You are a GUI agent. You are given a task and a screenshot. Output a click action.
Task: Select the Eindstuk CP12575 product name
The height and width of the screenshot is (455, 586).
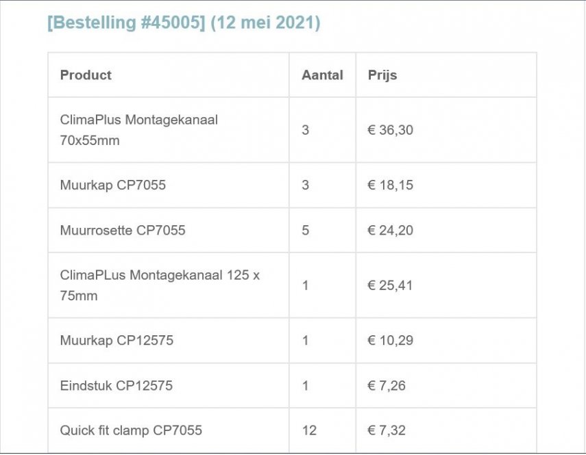116,386
